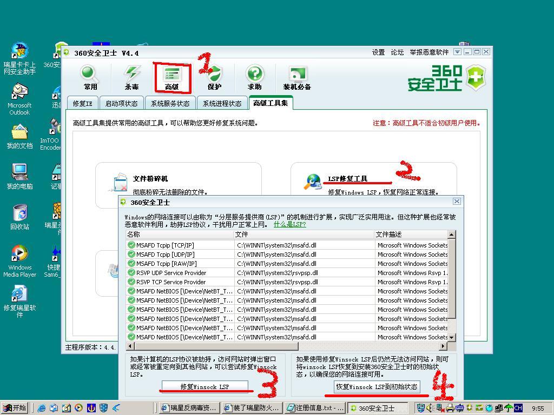
Task: Select Windows Media Player desktop icon
Action: click(19, 261)
